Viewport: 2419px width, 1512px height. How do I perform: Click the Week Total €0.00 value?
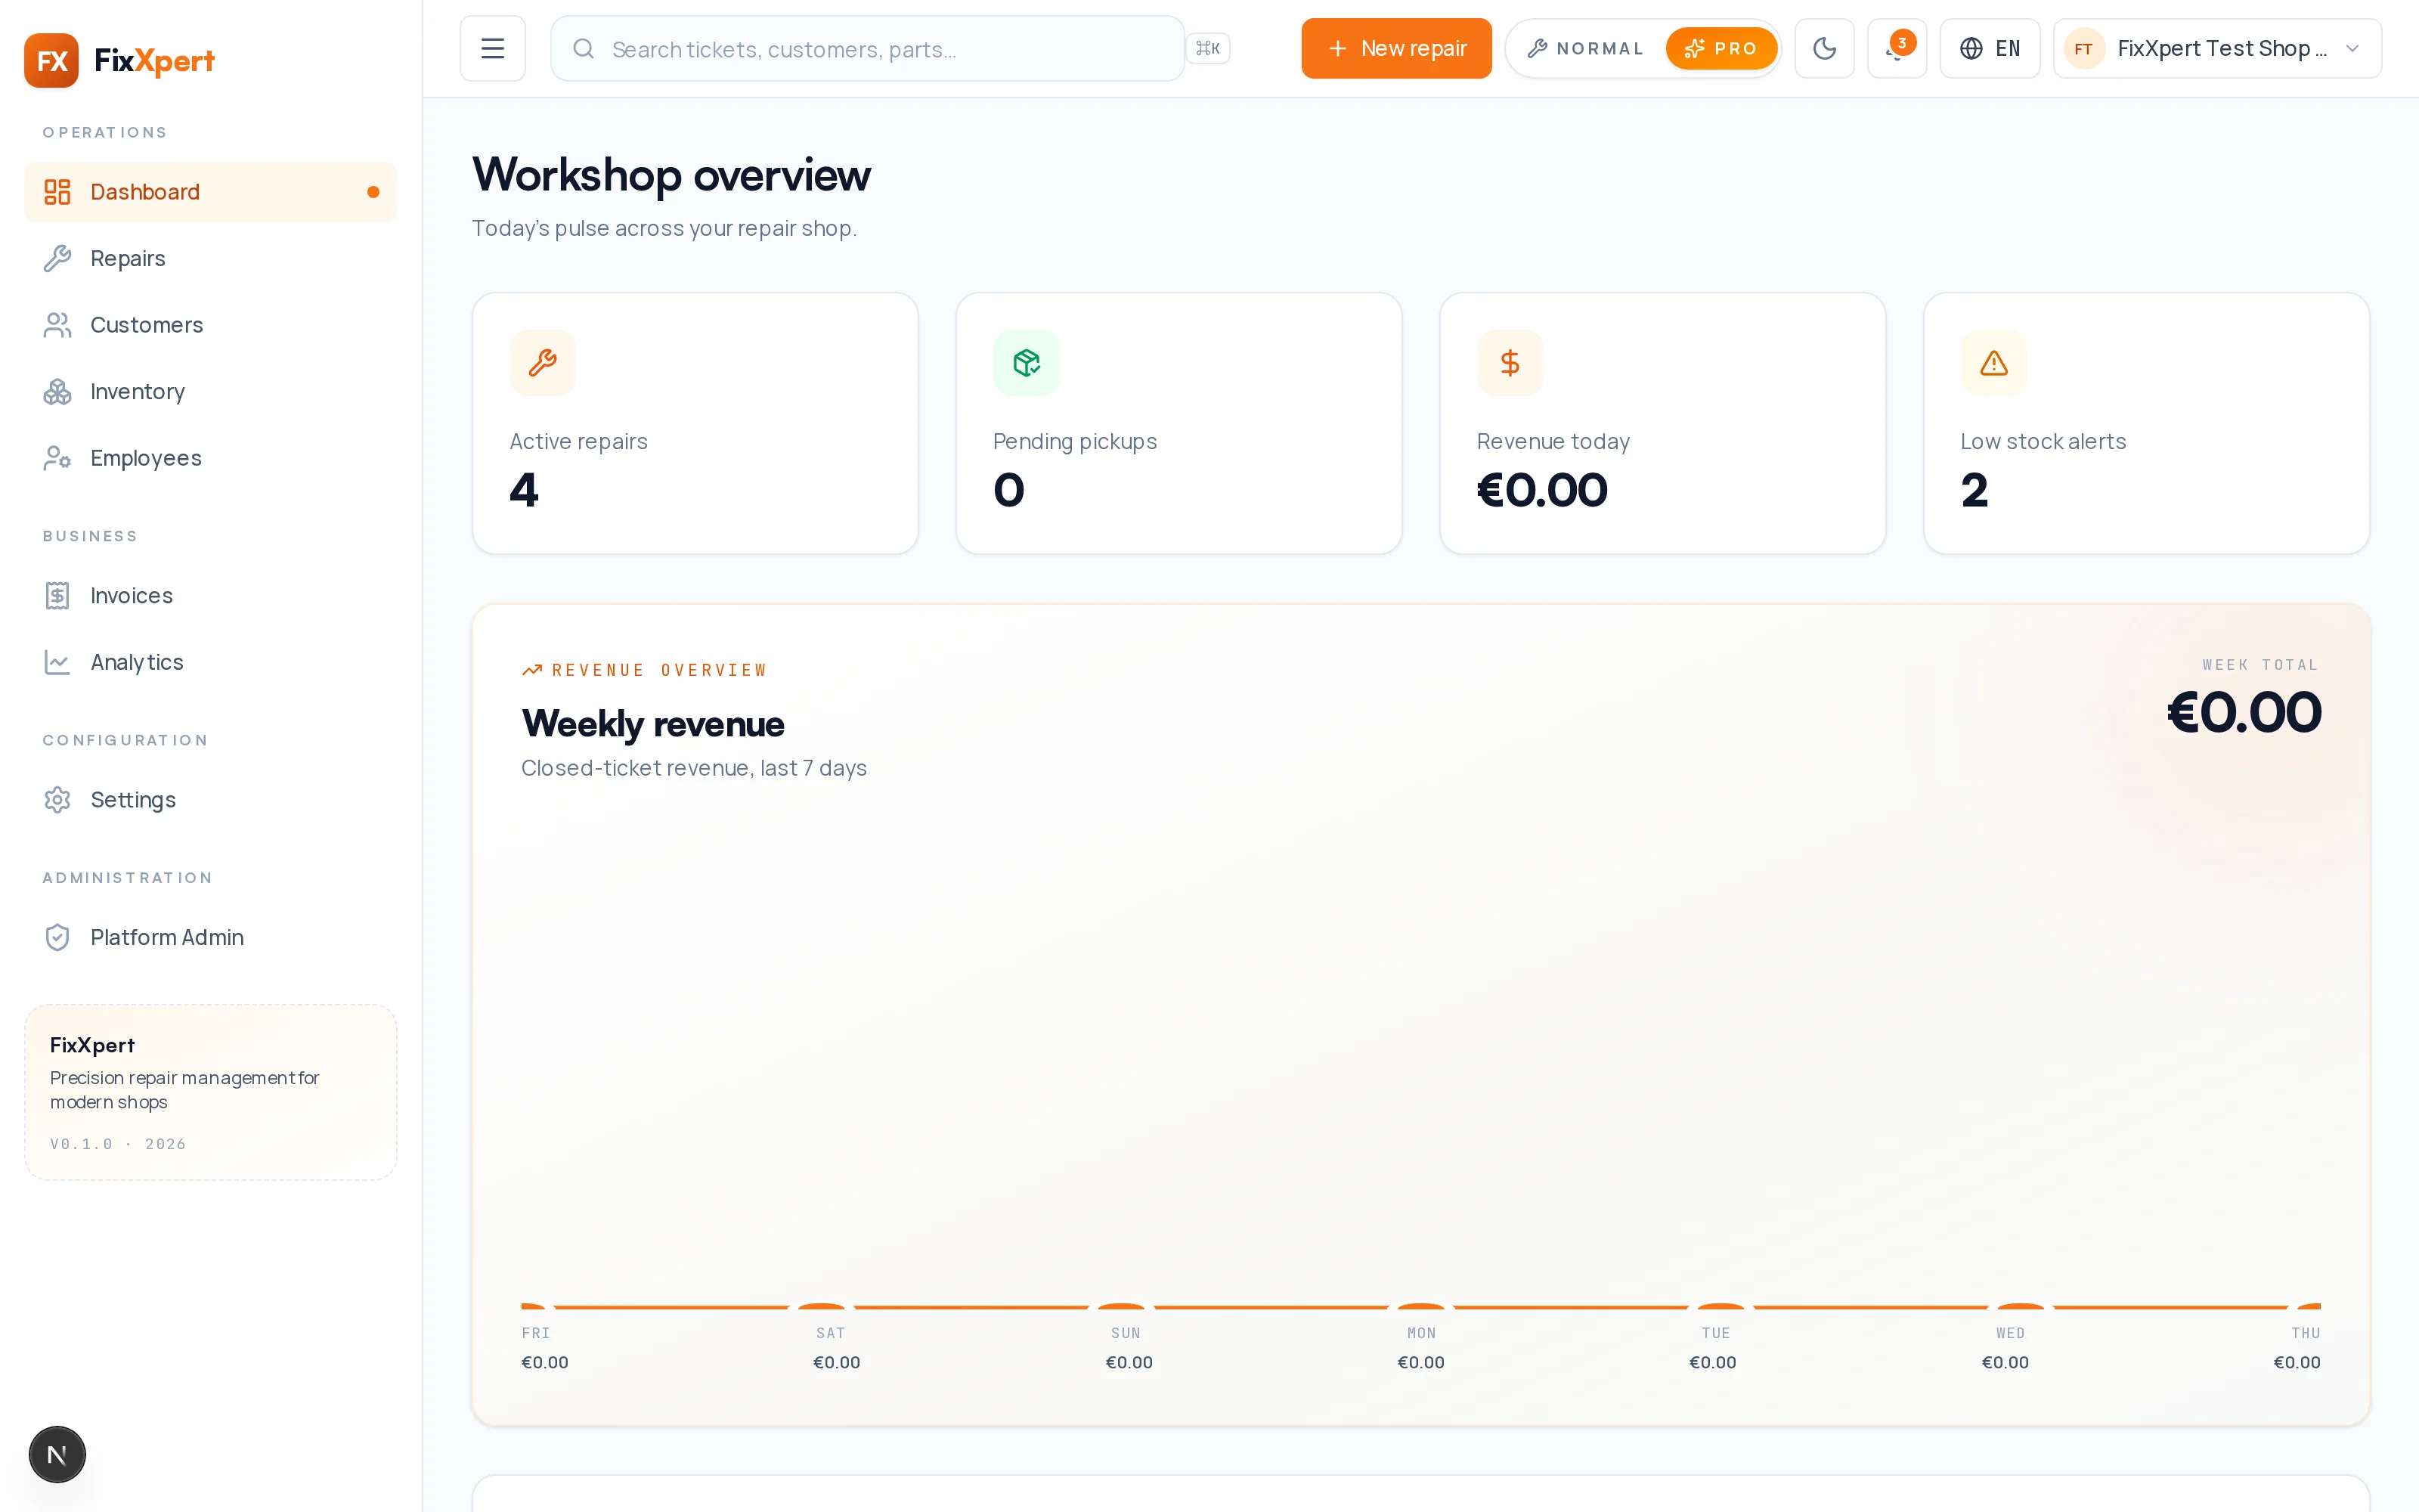tap(2244, 712)
